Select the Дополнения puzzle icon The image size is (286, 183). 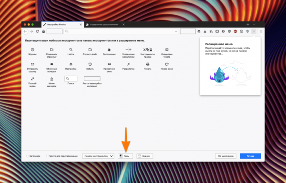(x=109, y=50)
